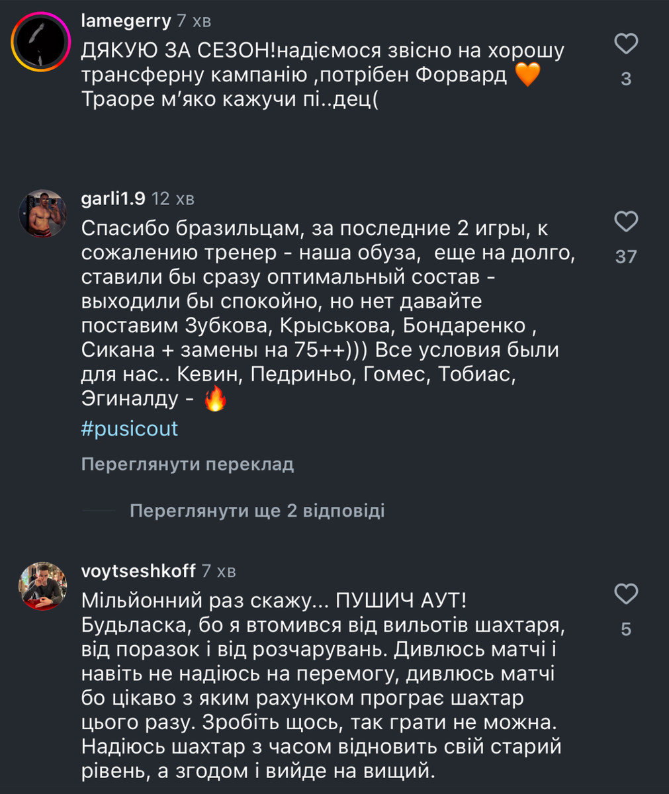Open garli1.9's profile avatar
669x794 pixels.
(42, 213)
